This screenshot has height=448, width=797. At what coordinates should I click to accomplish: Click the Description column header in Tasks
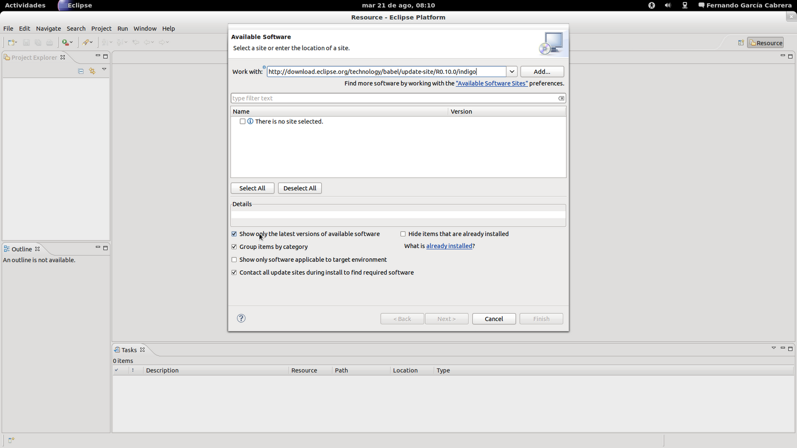click(216, 370)
